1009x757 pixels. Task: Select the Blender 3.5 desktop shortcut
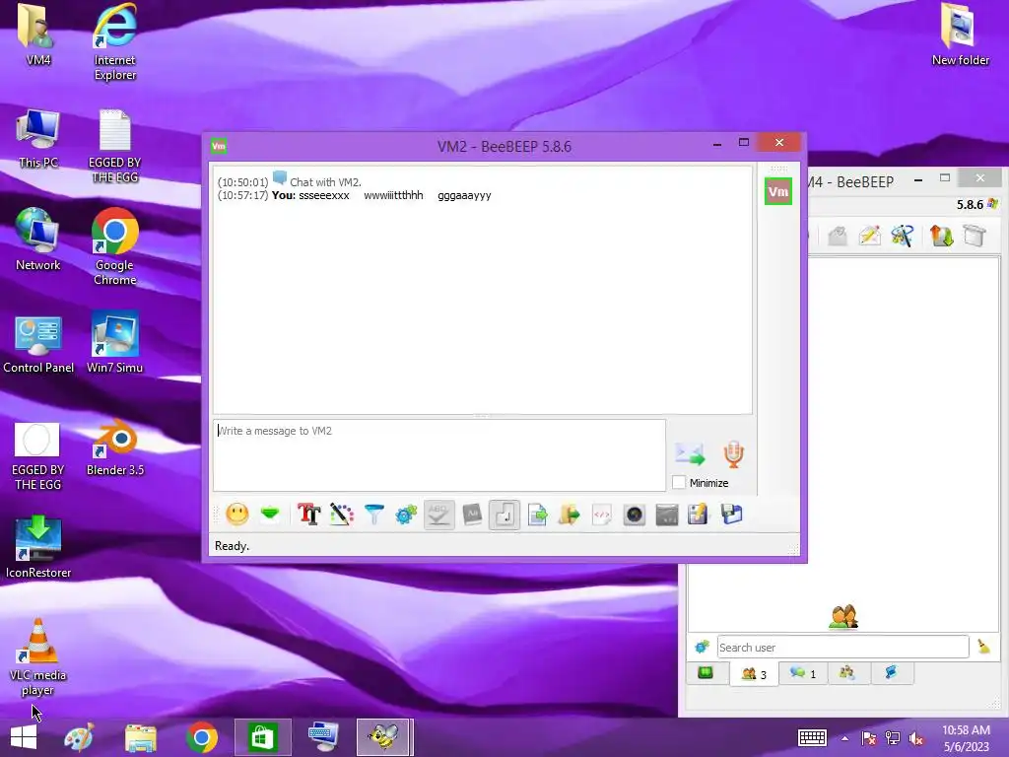click(115, 447)
